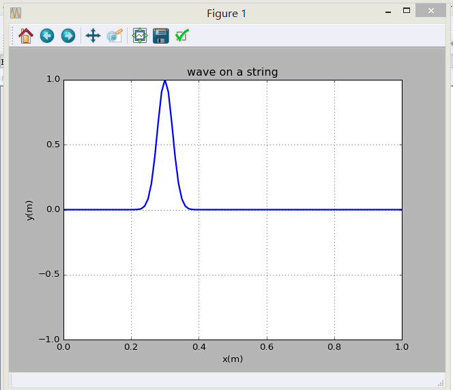Go forward to the next view
The image size is (453, 390).
point(68,36)
